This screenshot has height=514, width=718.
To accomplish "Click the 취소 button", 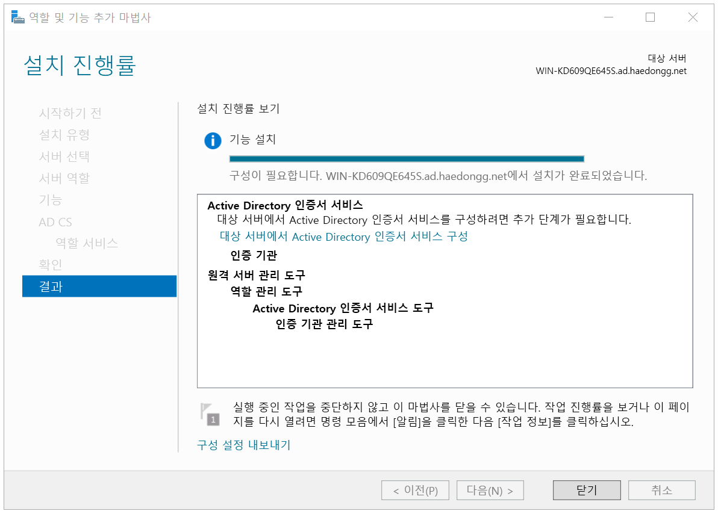I will pos(661,490).
